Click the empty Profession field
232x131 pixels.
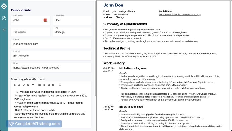coord(31,32)
